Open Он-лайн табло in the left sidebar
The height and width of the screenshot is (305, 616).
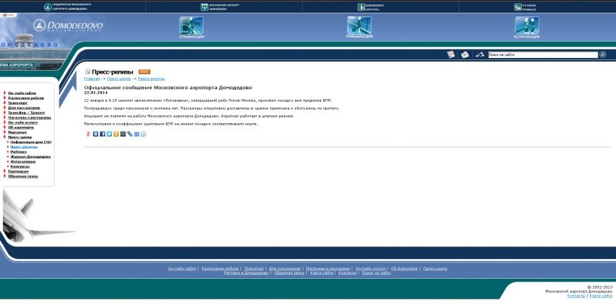coord(22,93)
